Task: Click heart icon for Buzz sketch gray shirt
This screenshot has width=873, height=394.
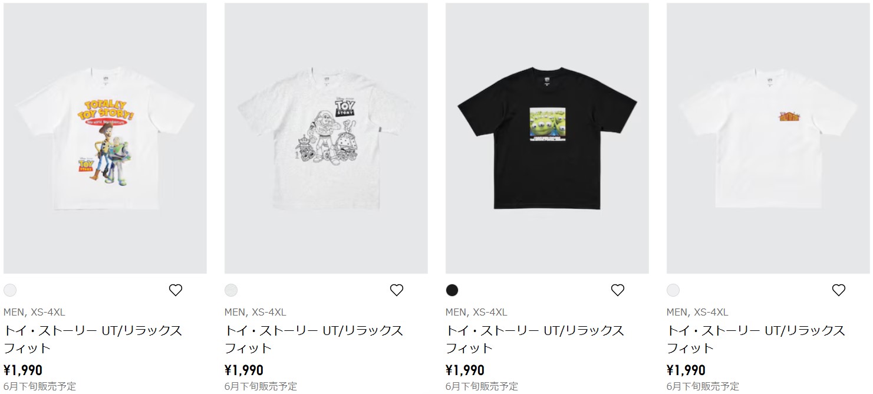Action: (397, 290)
